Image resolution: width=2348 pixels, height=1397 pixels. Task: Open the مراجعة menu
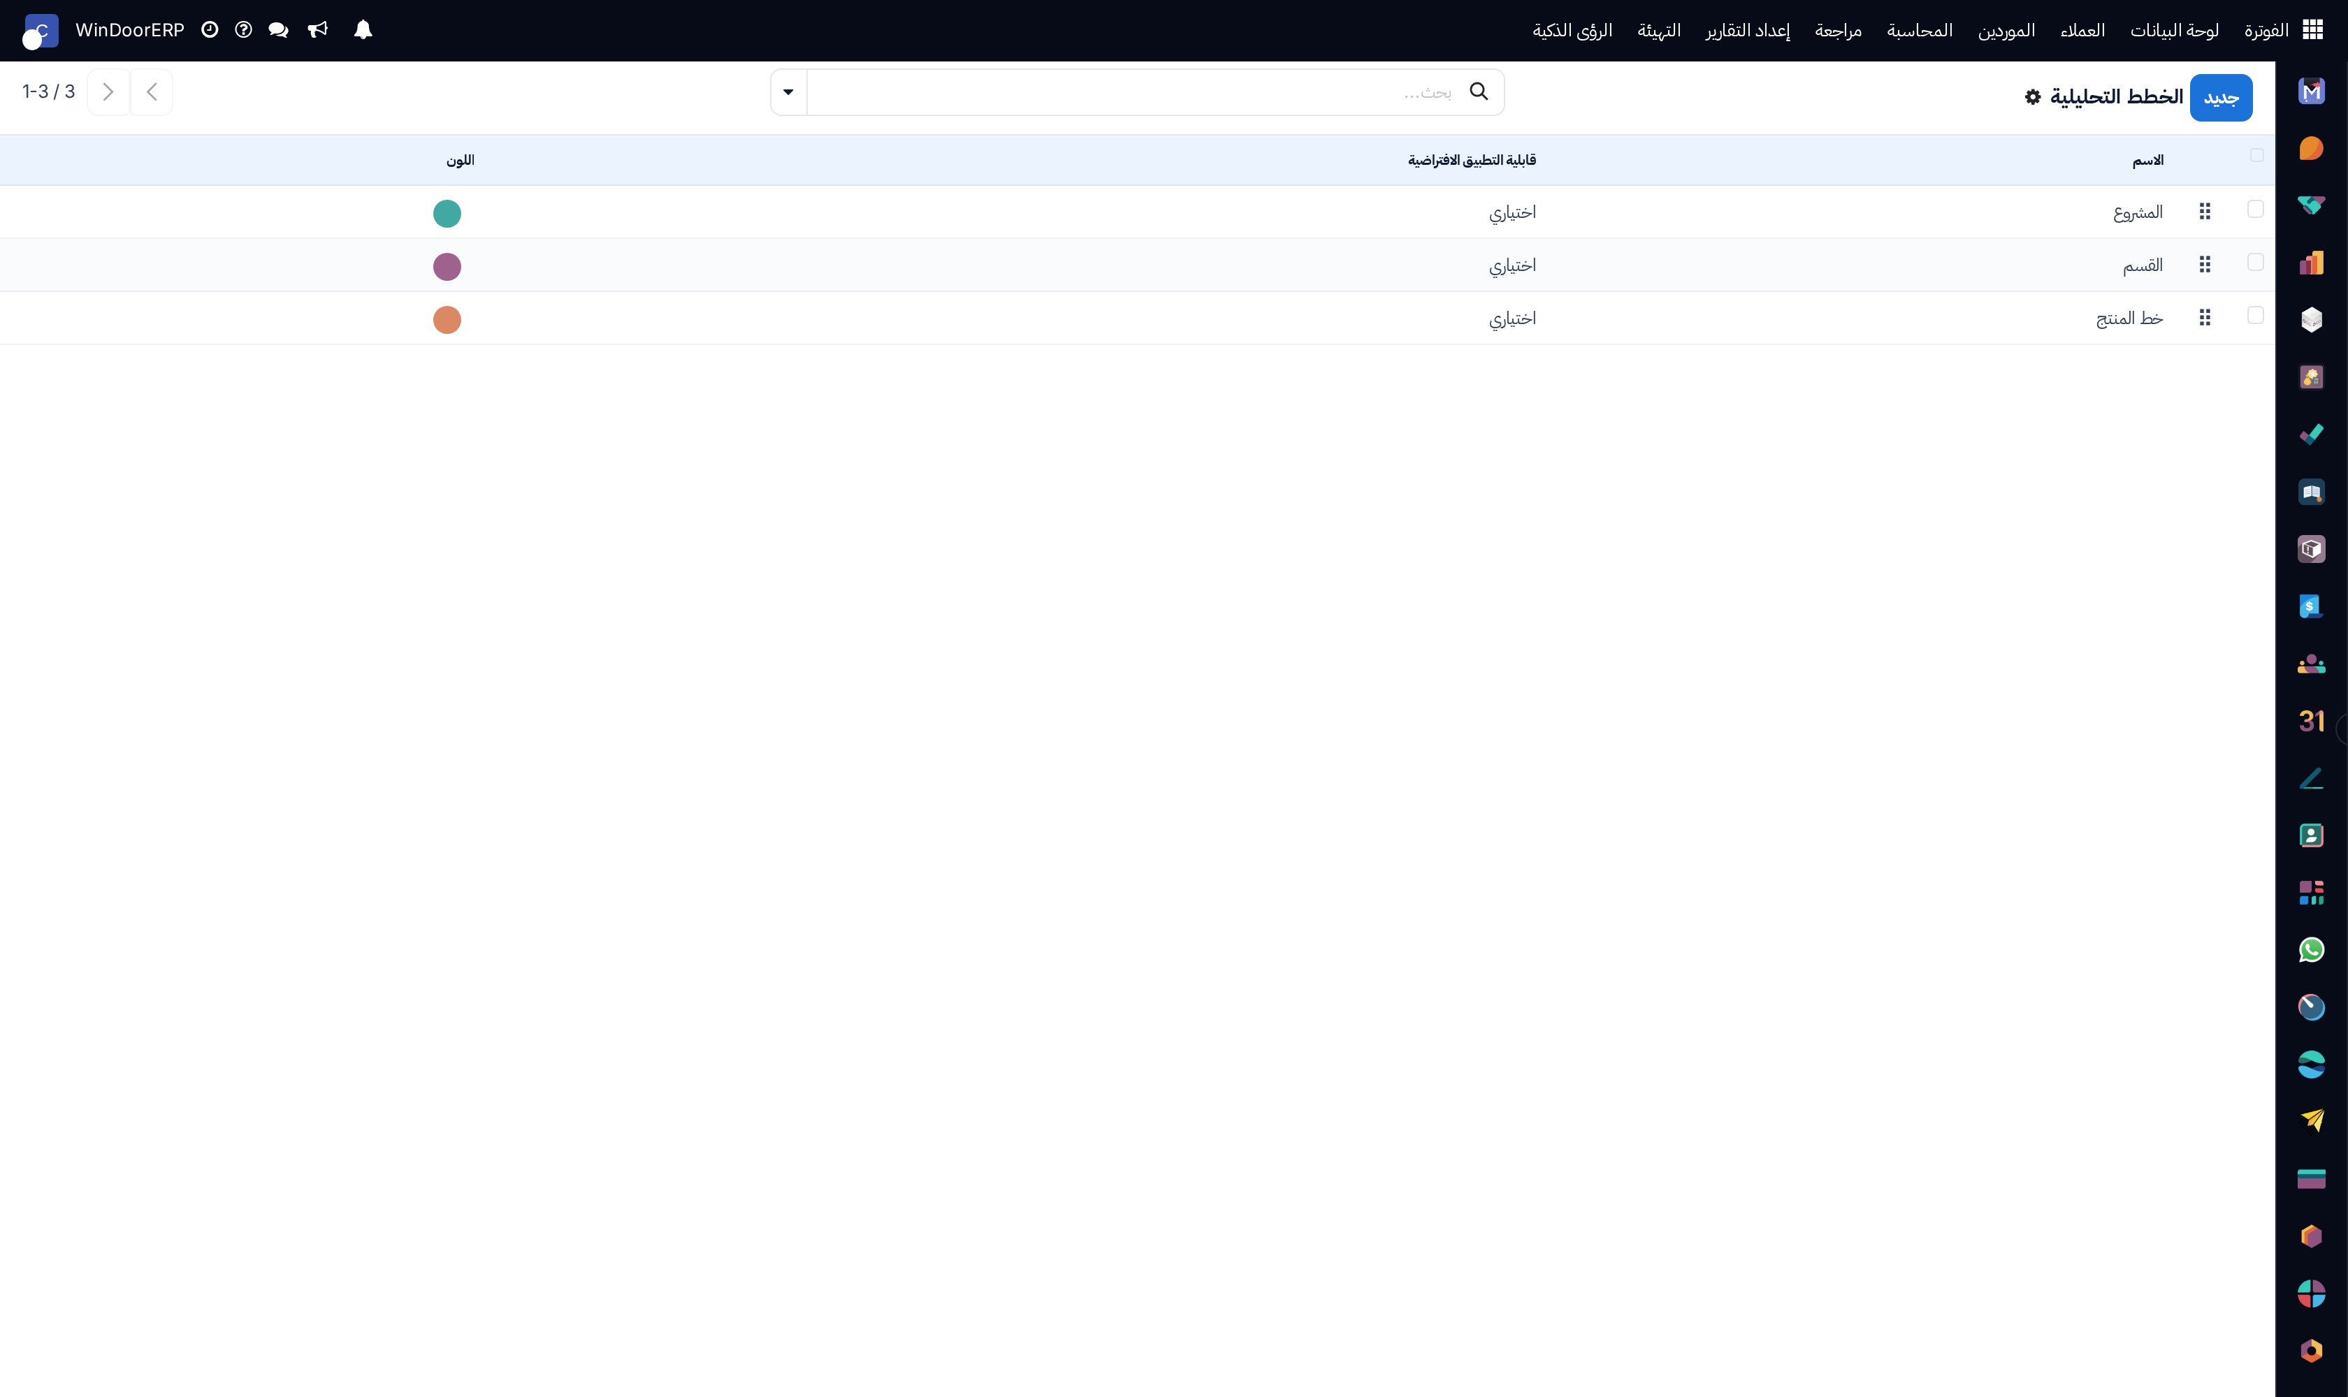[1838, 31]
